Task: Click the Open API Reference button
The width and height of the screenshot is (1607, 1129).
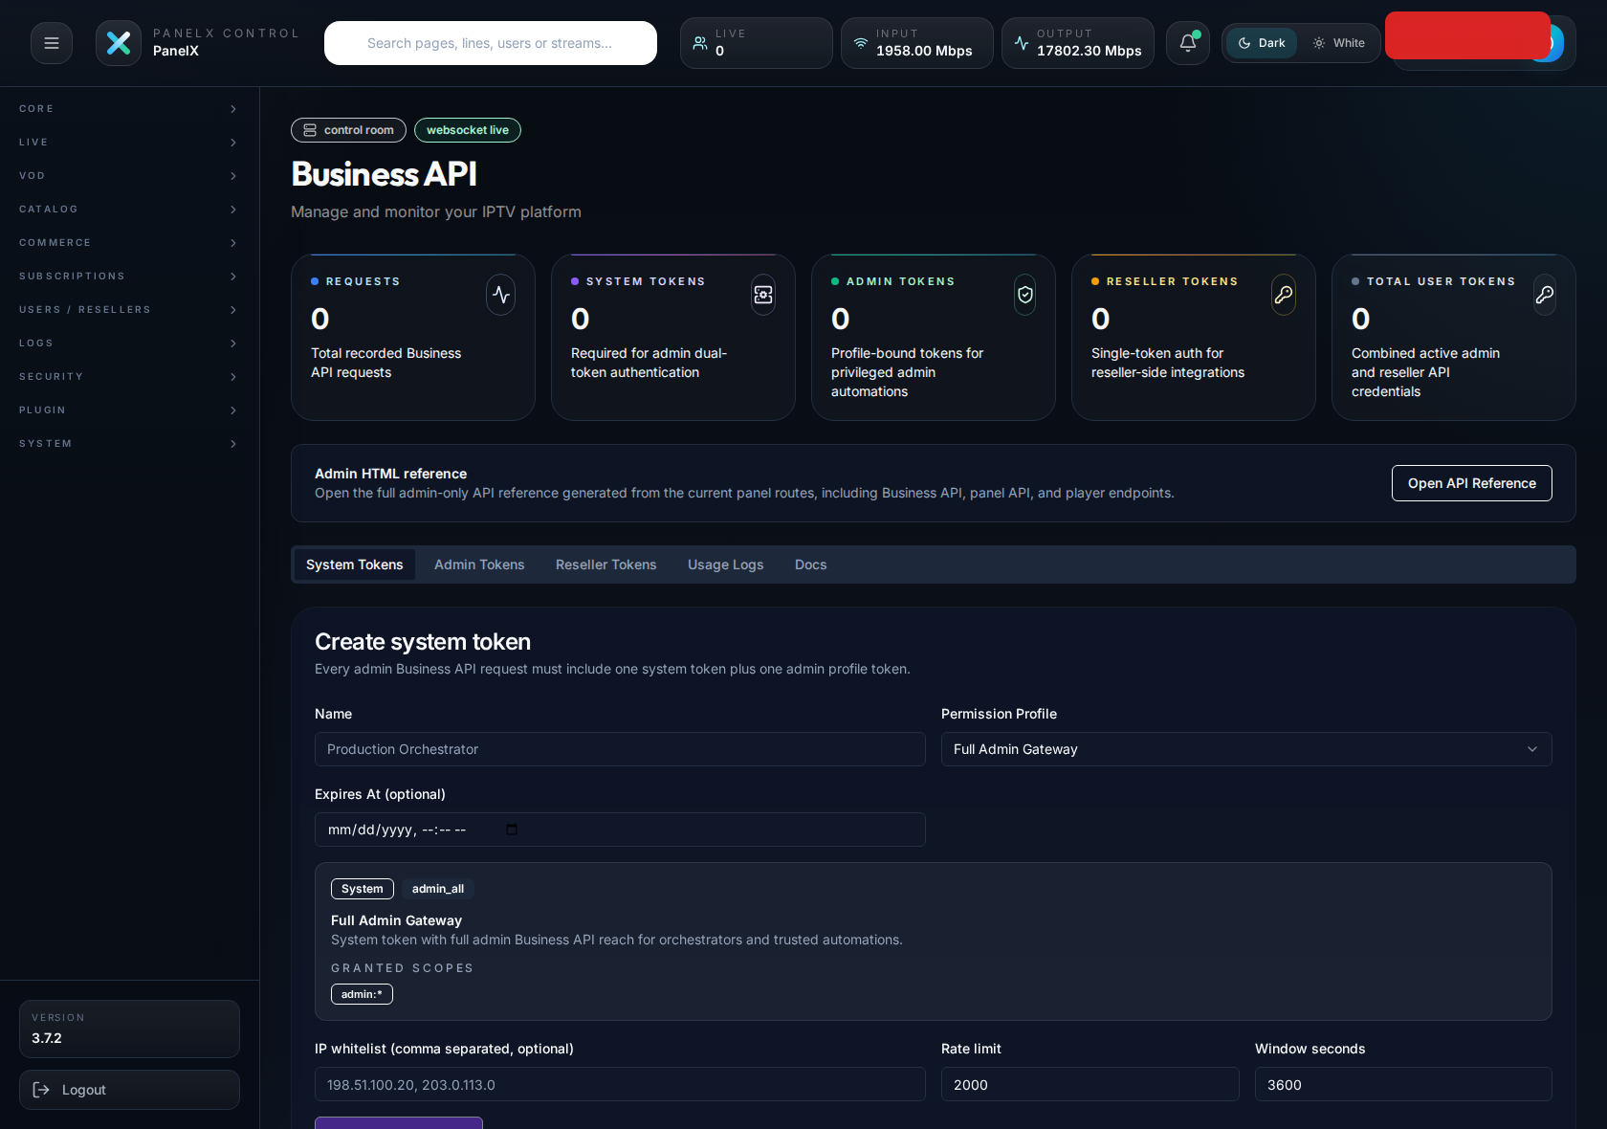Action: [1471, 483]
